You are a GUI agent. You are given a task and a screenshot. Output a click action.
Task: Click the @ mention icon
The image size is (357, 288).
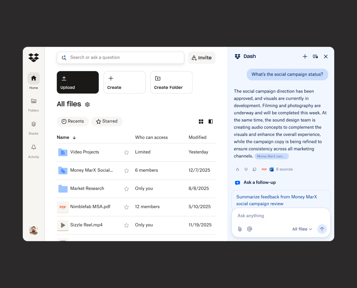click(x=250, y=229)
